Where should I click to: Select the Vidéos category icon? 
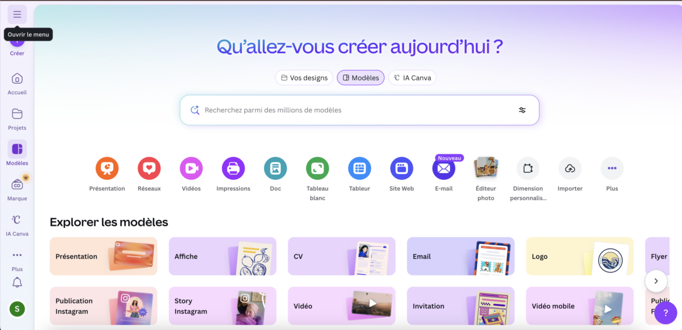coord(191,169)
